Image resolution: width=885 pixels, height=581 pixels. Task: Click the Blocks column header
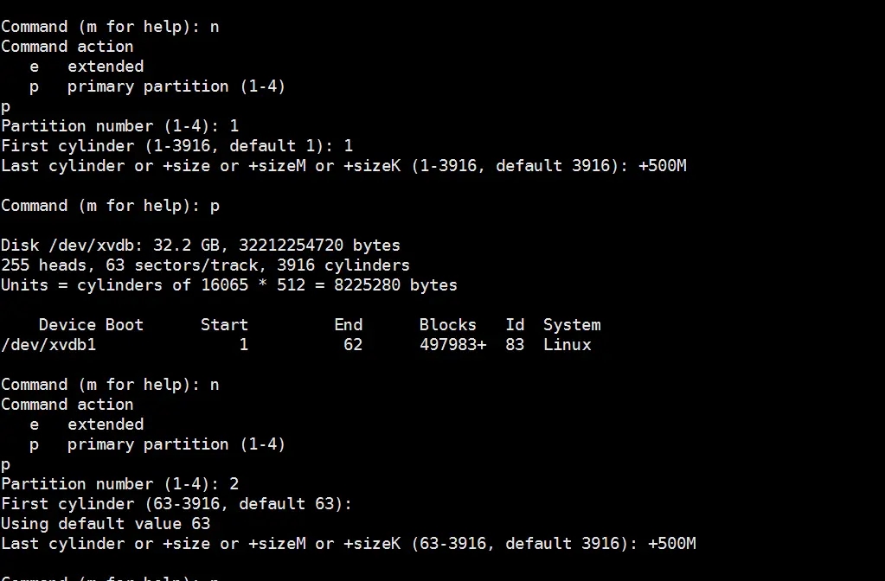coord(447,325)
